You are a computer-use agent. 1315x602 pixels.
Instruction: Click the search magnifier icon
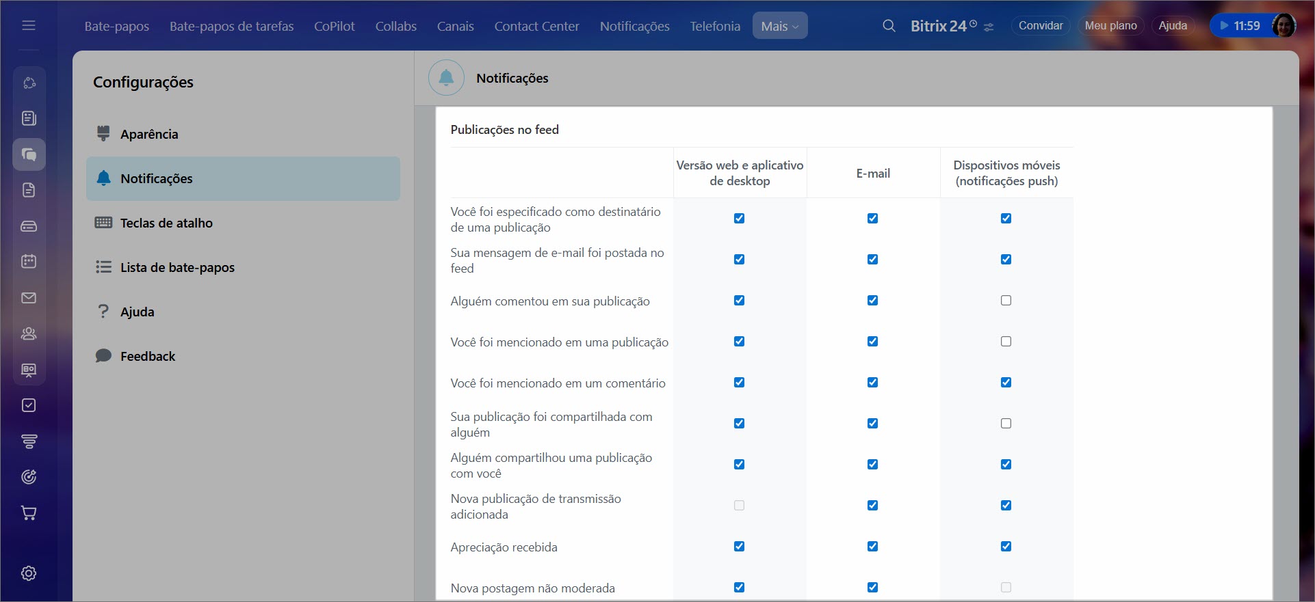click(889, 26)
